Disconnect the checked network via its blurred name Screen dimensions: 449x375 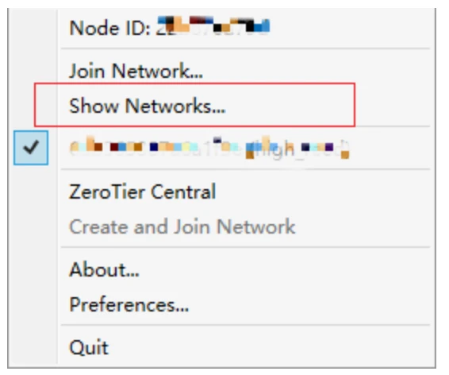209,147
